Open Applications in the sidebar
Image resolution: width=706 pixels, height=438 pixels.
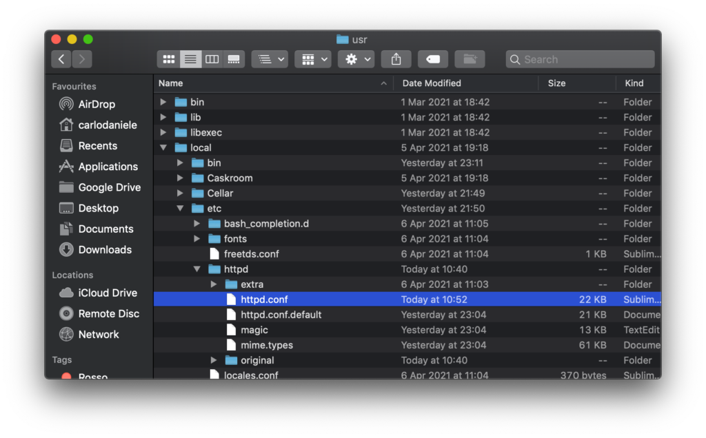[x=99, y=167]
